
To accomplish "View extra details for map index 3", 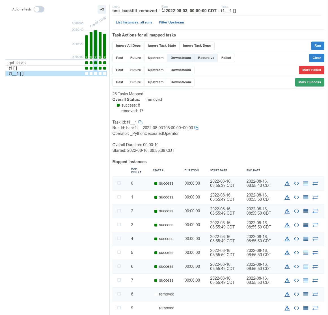I will (287, 225).
